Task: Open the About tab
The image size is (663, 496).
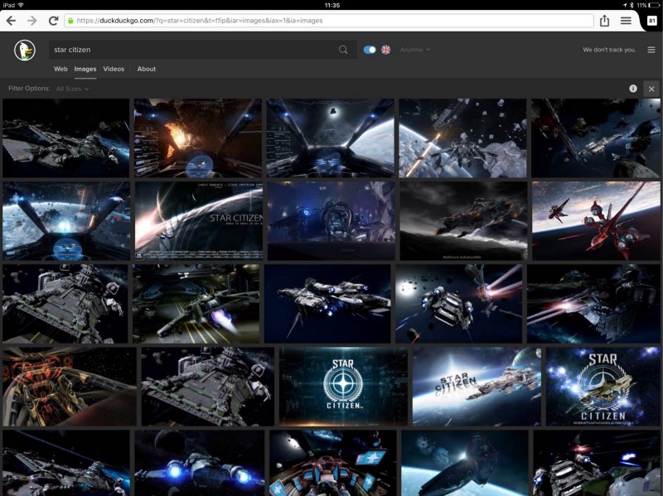Action: click(x=147, y=69)
